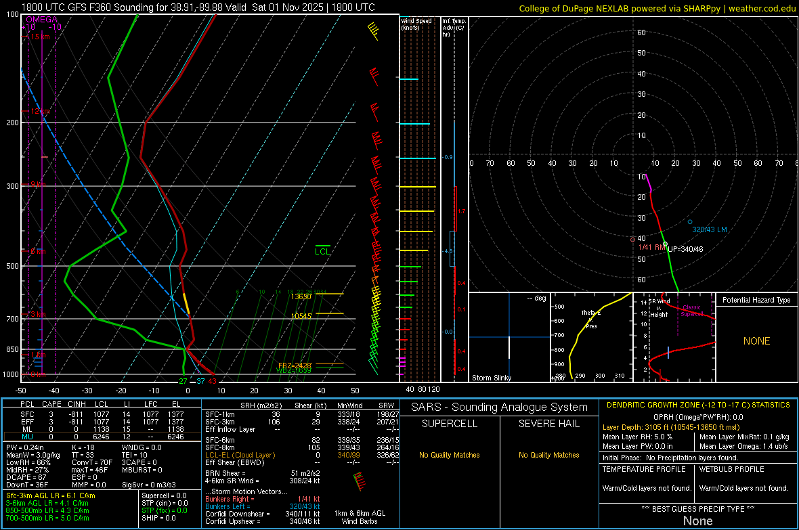
Task: Select the highlighted MU parcel row
Action: (x=102, y=436)
